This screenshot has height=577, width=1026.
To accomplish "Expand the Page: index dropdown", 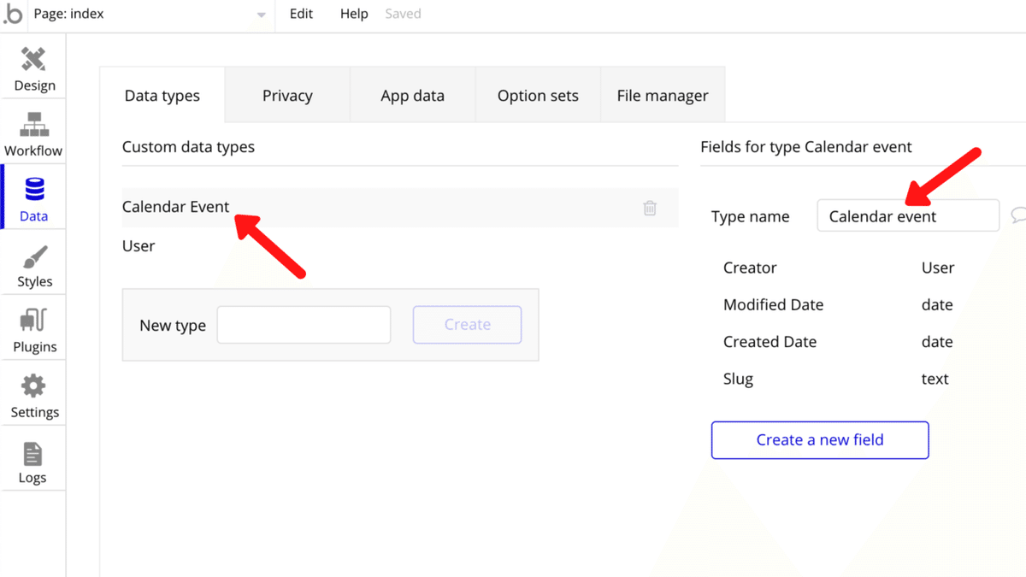I will coord(261,15).
